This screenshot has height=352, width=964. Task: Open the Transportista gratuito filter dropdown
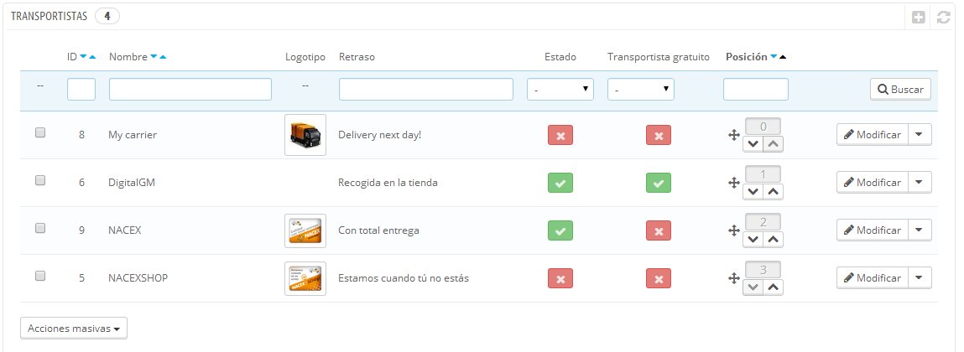pos(641,89)
